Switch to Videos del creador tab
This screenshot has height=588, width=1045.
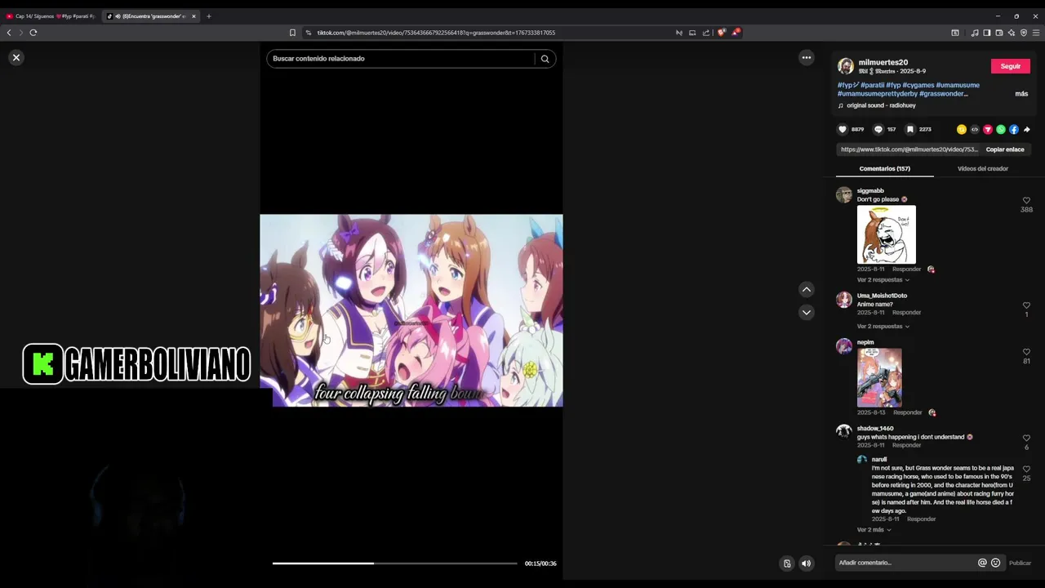tap(982, 169)
